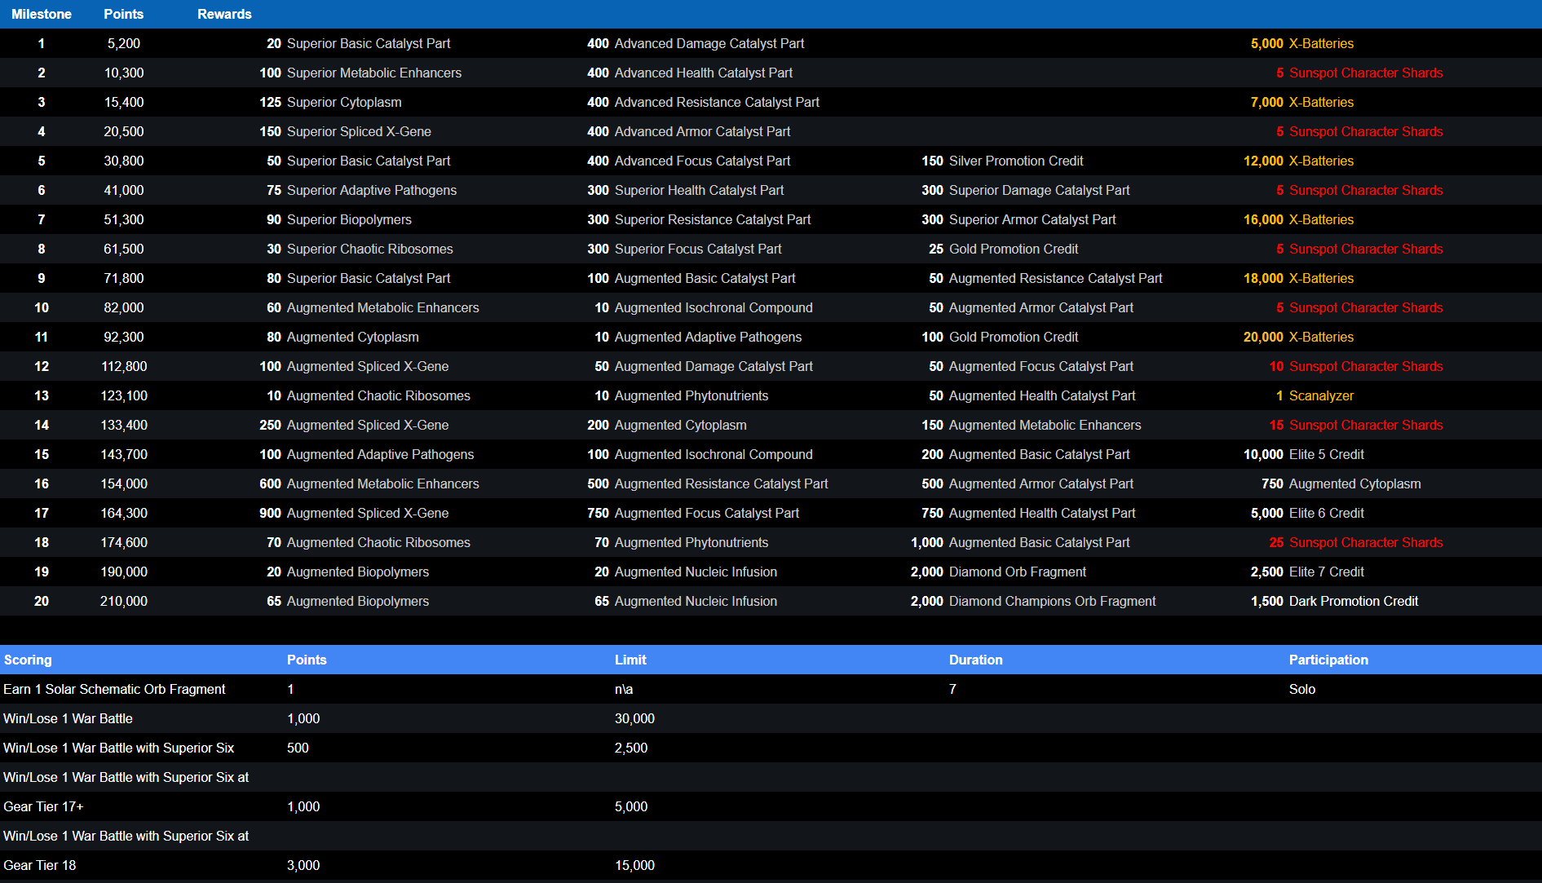Click the Limit column header
The width and height of the screenshot is (1542, 883).
630,660
